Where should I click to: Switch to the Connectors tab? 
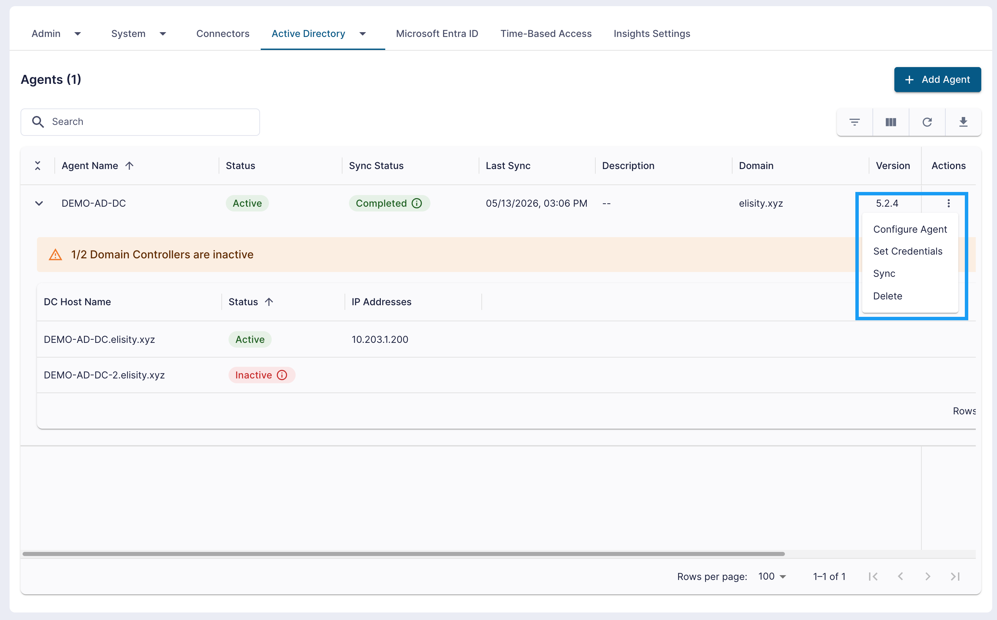click(x=223, y=34)
